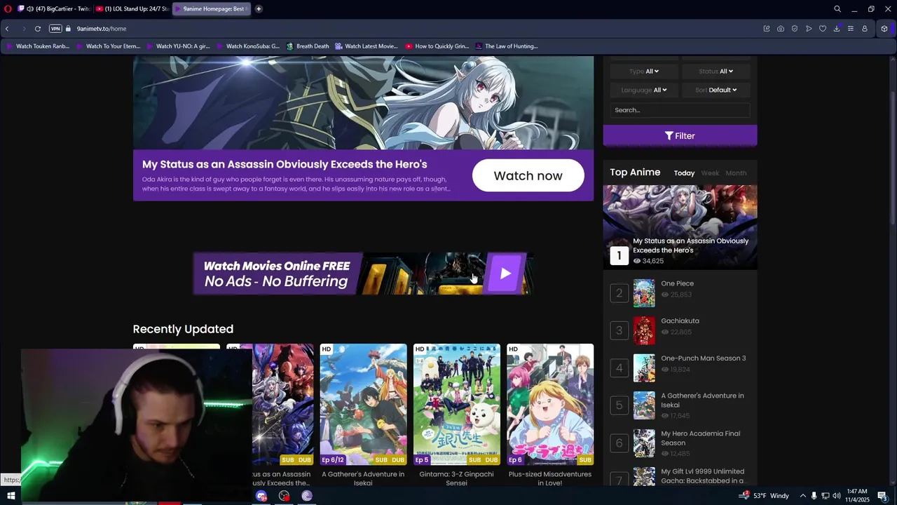Screen dimensions: 897x505
Task: Apply the purple Filter button
Action: point(680,136)
